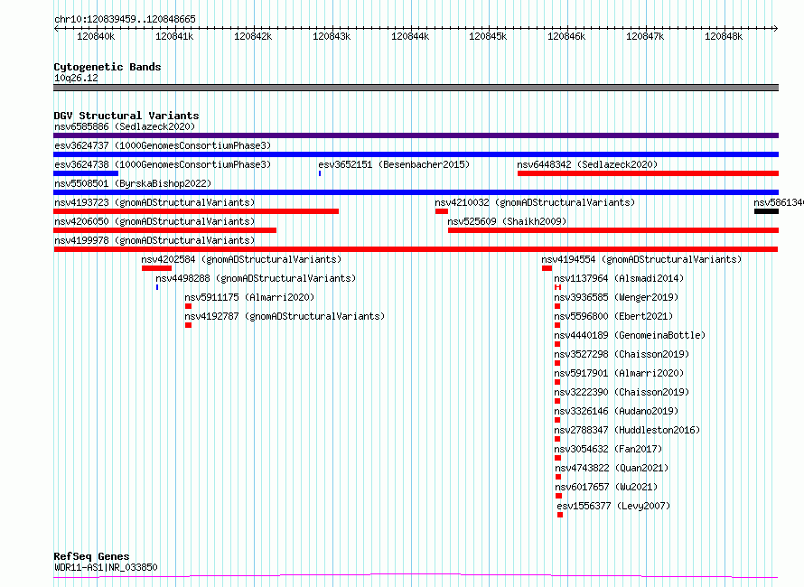Click the red bar under nsv525609
This screenshot has height=587, width=804.
pos(613,230)
